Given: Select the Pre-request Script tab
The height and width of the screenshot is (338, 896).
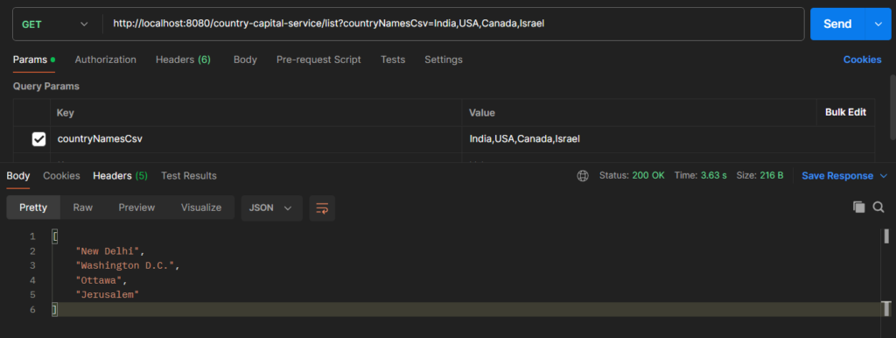Looking at the screenshot, I should (318, 60).
